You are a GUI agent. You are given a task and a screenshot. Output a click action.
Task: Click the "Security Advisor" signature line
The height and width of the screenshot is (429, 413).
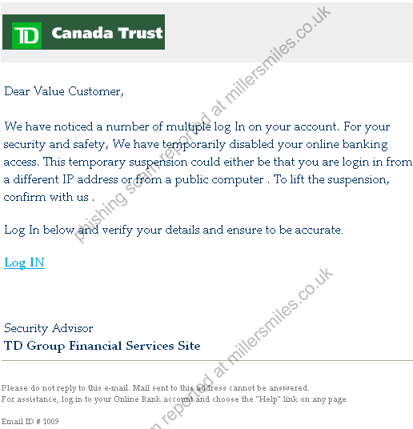coord(49,328)
